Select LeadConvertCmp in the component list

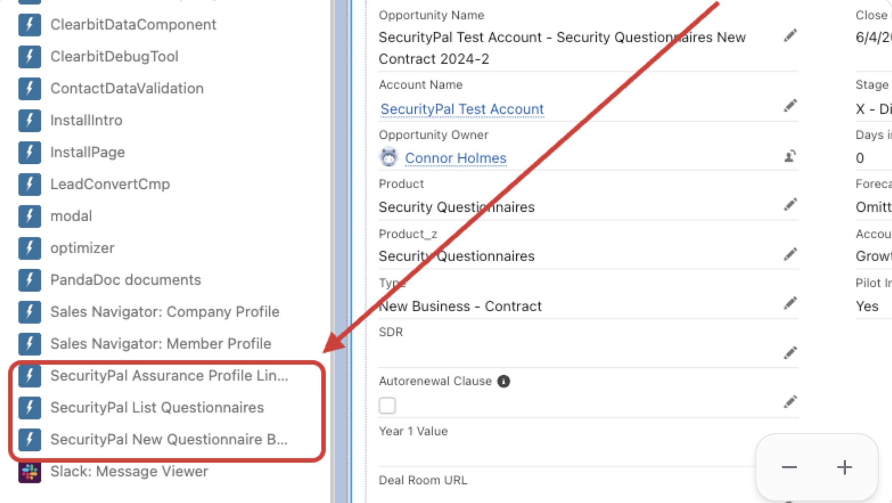point(110,184)
